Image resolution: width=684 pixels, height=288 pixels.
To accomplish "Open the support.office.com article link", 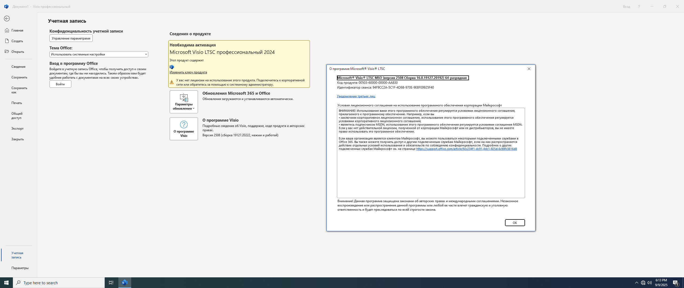I will pos(467,149).
